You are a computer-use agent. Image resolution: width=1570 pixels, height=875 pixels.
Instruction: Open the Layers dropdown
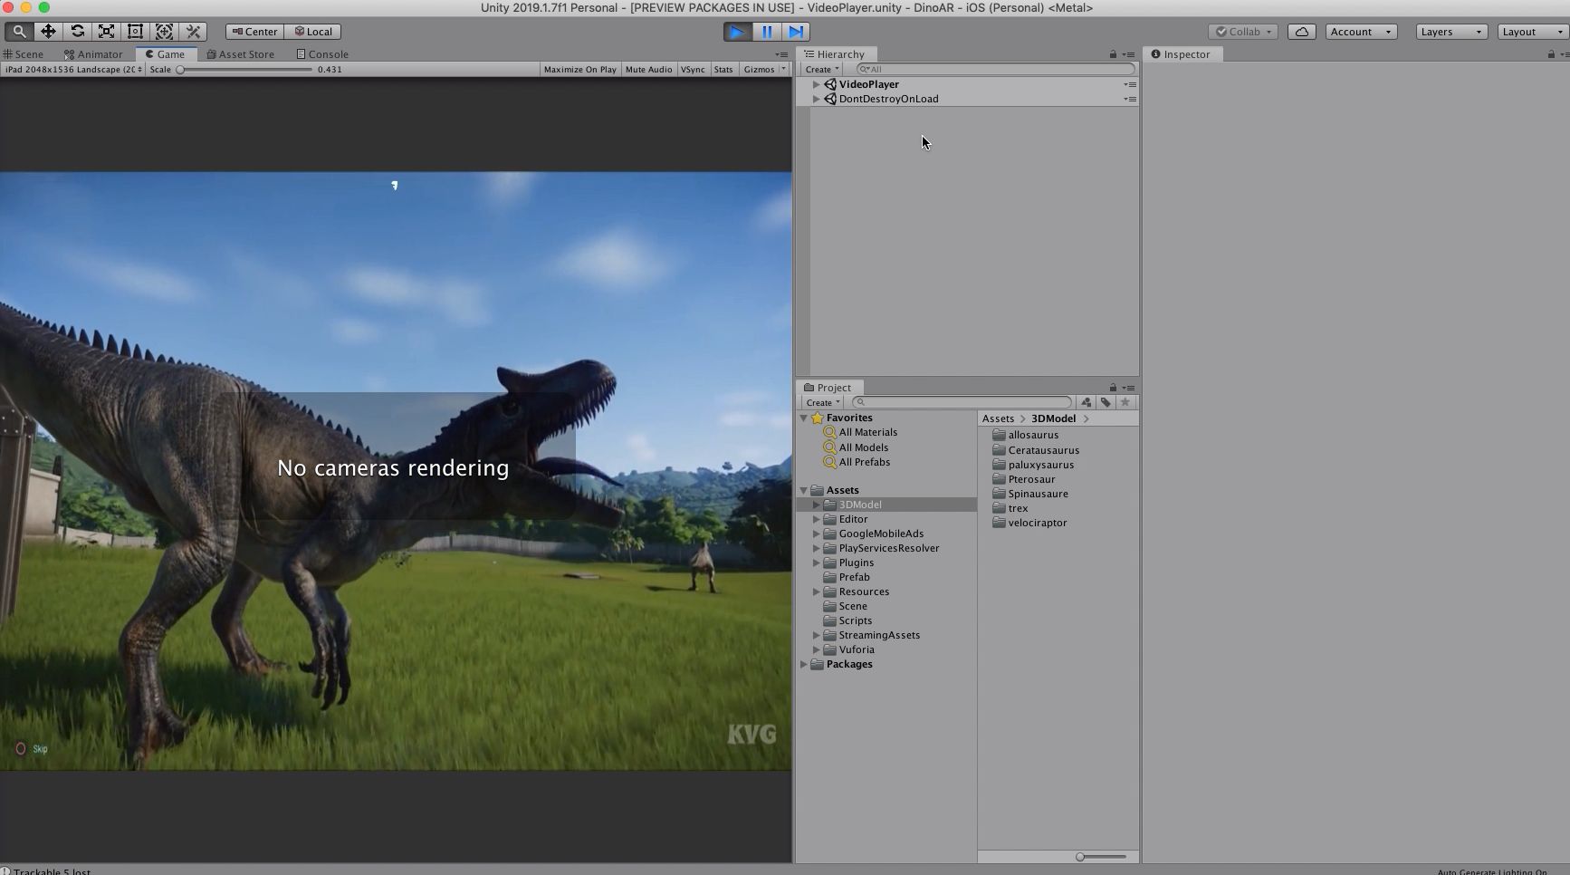point(1450,32)
